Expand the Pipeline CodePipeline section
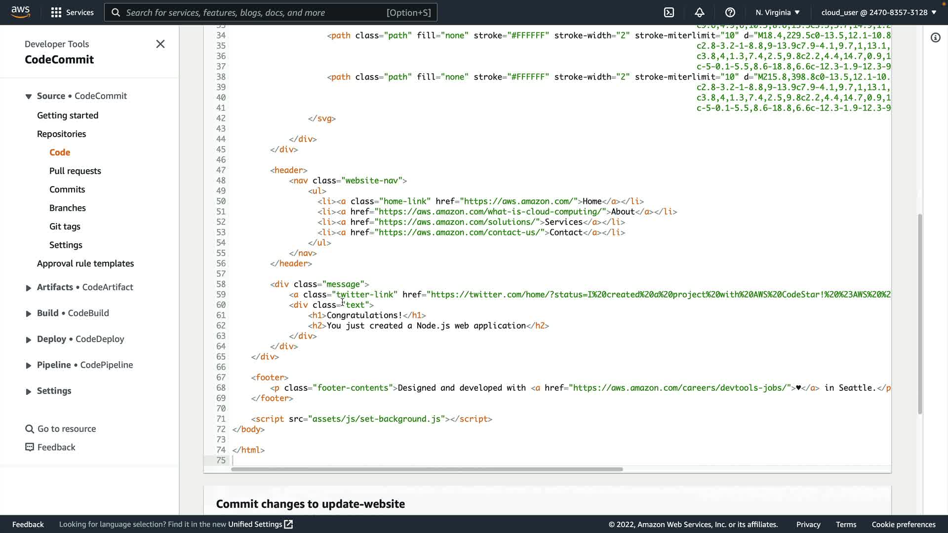The width and height of the screenshot is (948, 533). point(29,366)
